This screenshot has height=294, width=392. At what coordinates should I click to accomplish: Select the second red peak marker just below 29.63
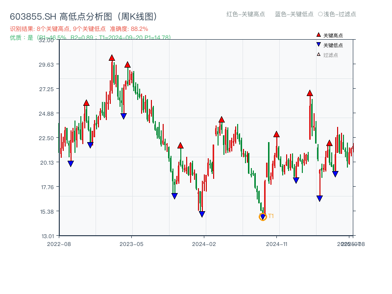(127, 65)
